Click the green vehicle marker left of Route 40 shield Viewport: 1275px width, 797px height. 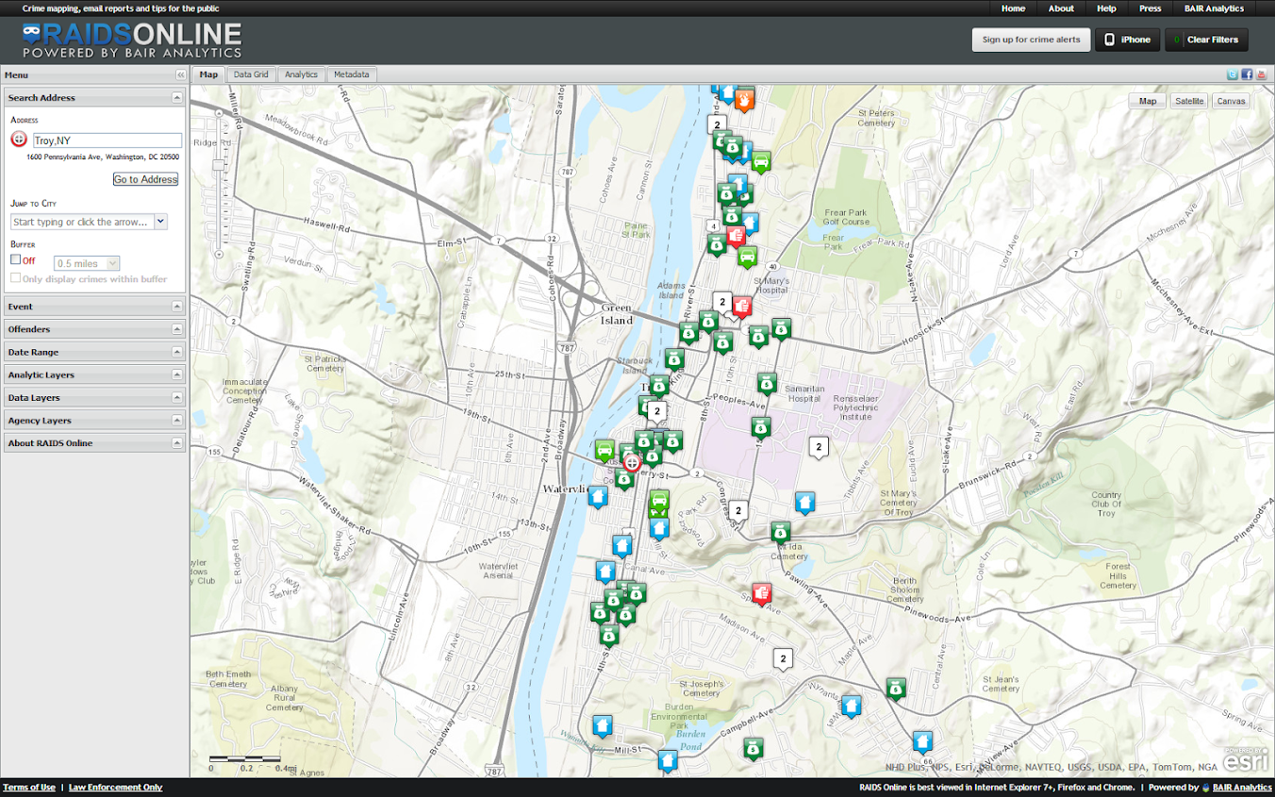coord(747,256)
